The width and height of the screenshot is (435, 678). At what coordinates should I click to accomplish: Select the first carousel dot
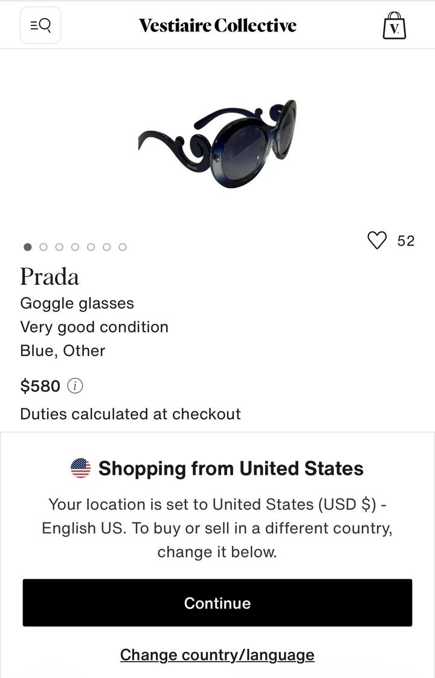28,247
